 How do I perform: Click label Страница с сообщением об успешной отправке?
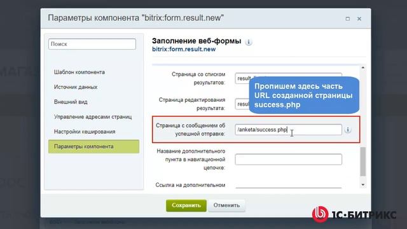pyautogui.click(x=191, y=130)
